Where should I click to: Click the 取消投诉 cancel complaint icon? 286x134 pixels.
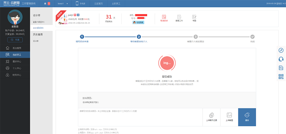point(164,17)
